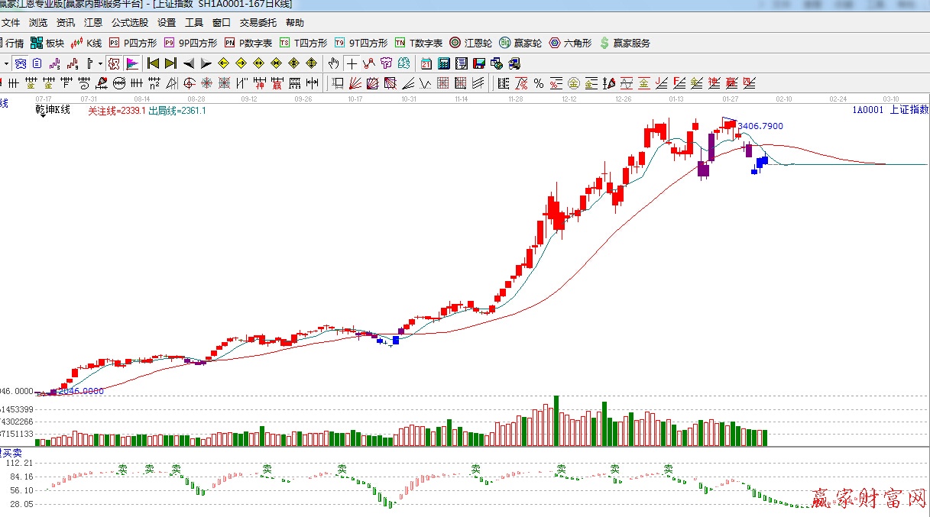The width and height of the screenshot is (930, 517).
Task: Click the K线 toolbar button
Action: pos(86,43)
